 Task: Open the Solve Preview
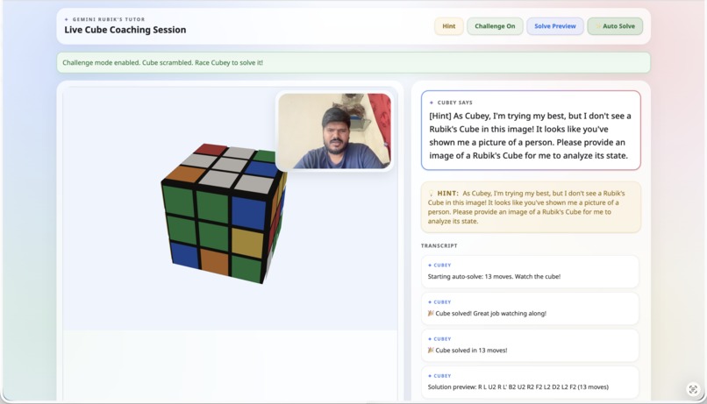point(555,26)
